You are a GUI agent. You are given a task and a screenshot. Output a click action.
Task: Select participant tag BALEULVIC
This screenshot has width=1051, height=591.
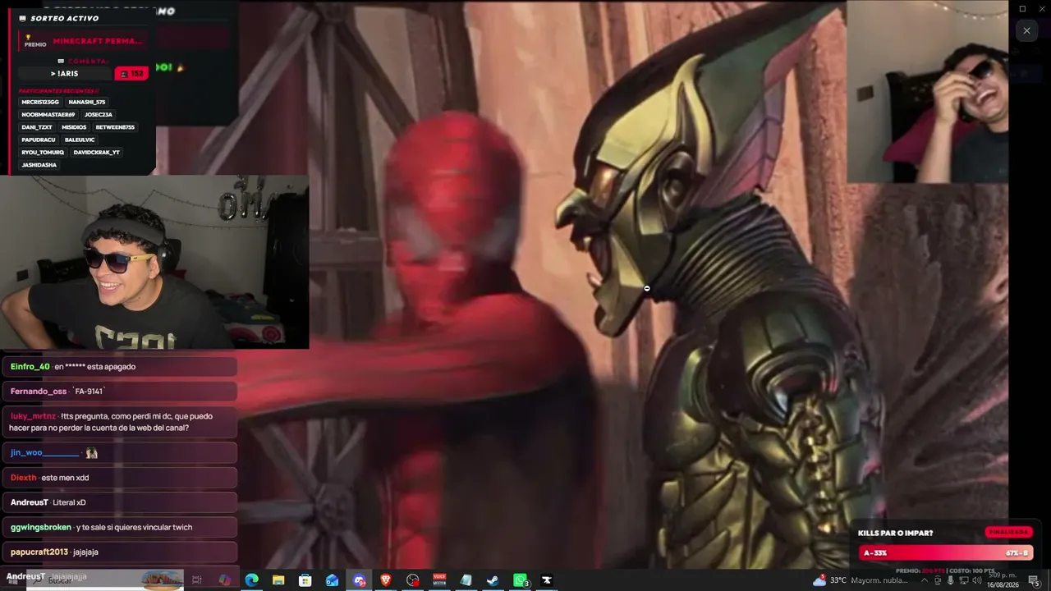80,140
